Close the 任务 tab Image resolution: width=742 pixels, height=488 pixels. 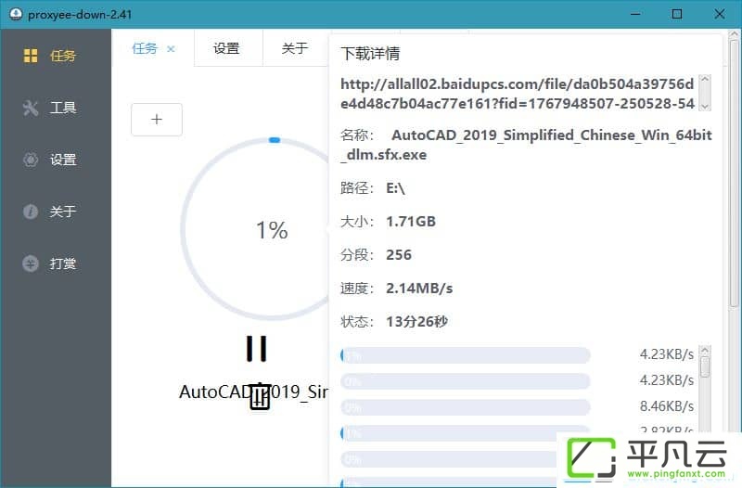pos(171,49)
